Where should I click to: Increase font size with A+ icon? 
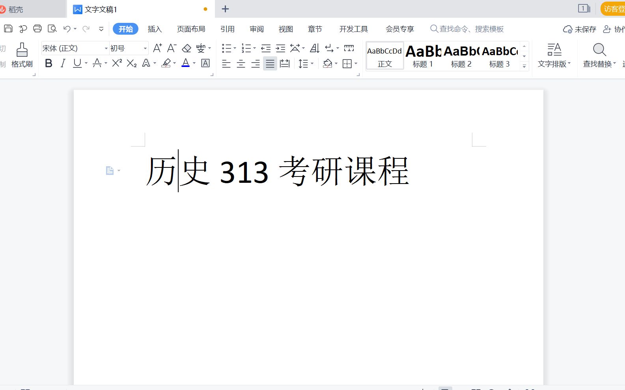point(157,48)
